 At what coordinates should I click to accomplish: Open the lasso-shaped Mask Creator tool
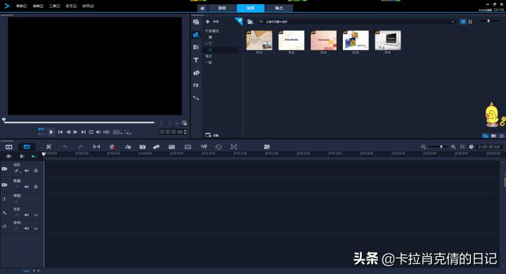[219, 147]
